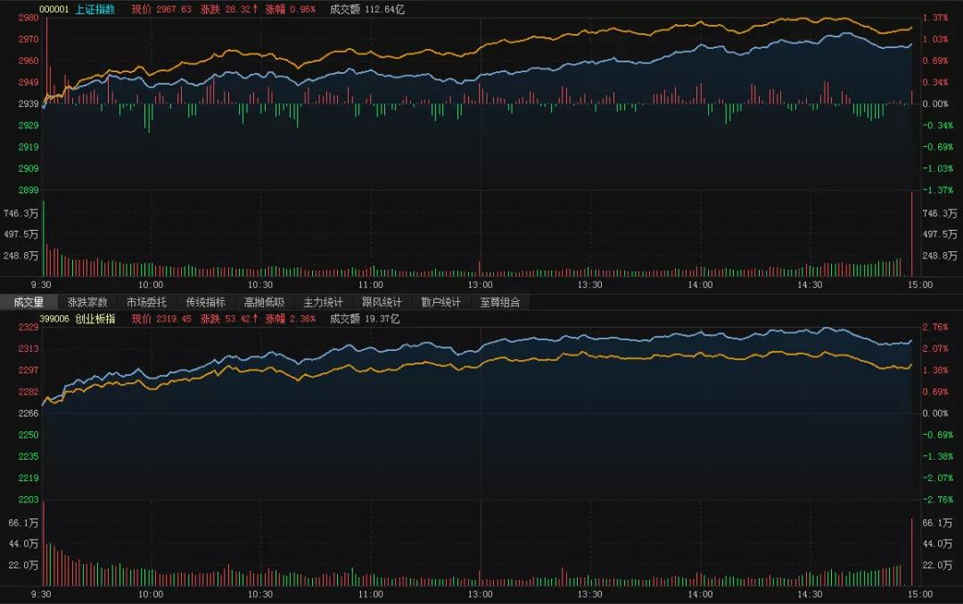
Task: Select the 高抛低吸 tab
Action: point(264,302)
